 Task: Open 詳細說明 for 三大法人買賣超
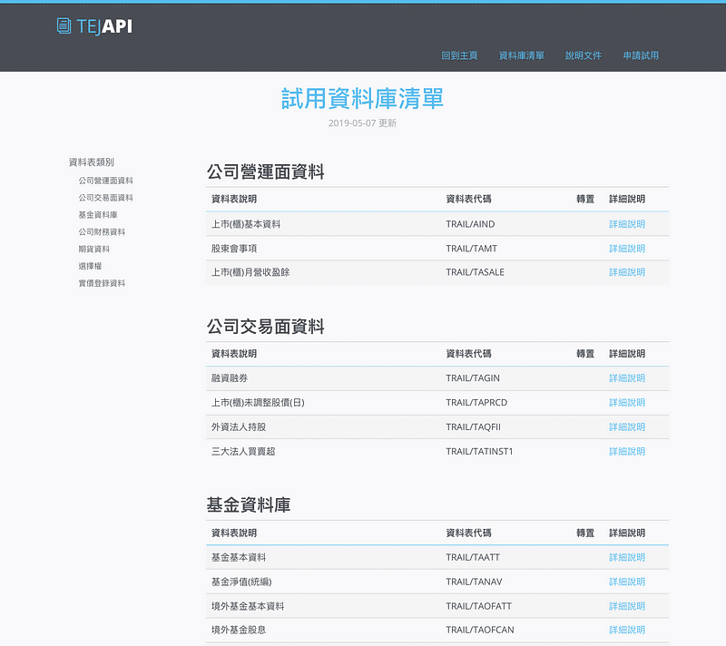626,452
